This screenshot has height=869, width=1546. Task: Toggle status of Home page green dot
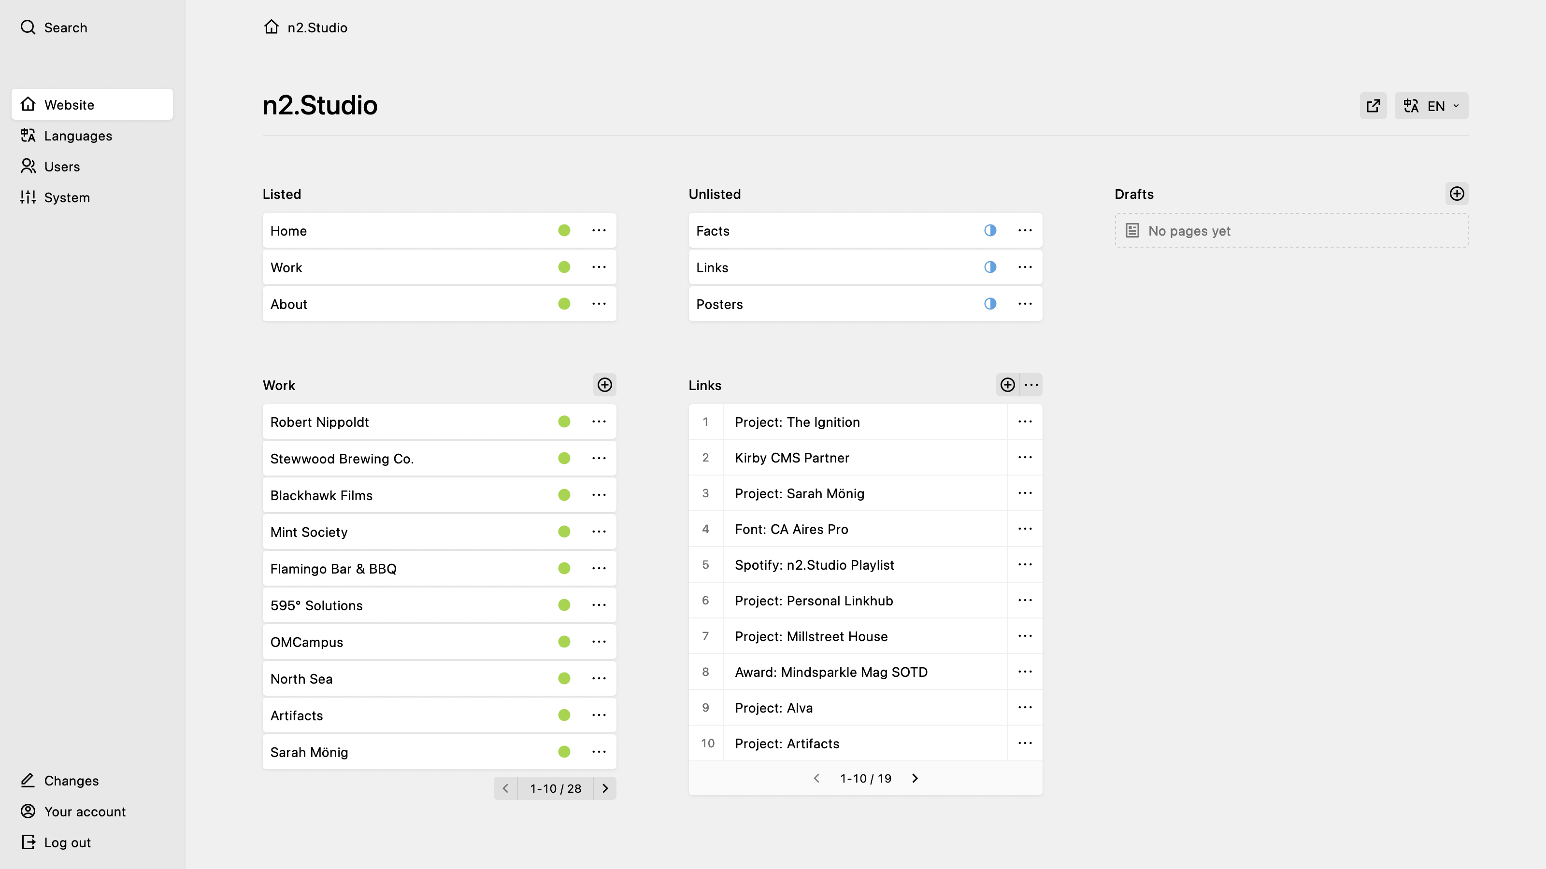point(564,231)
